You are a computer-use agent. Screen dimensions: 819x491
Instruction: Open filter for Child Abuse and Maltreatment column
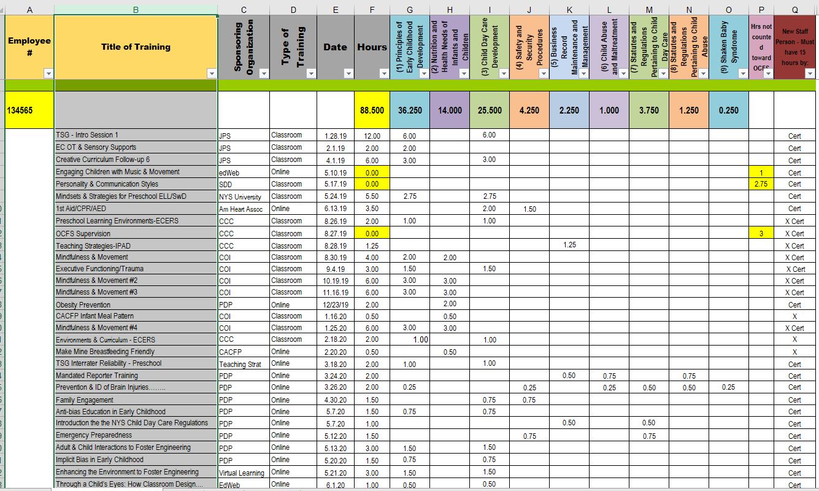(x=623, y=74)
